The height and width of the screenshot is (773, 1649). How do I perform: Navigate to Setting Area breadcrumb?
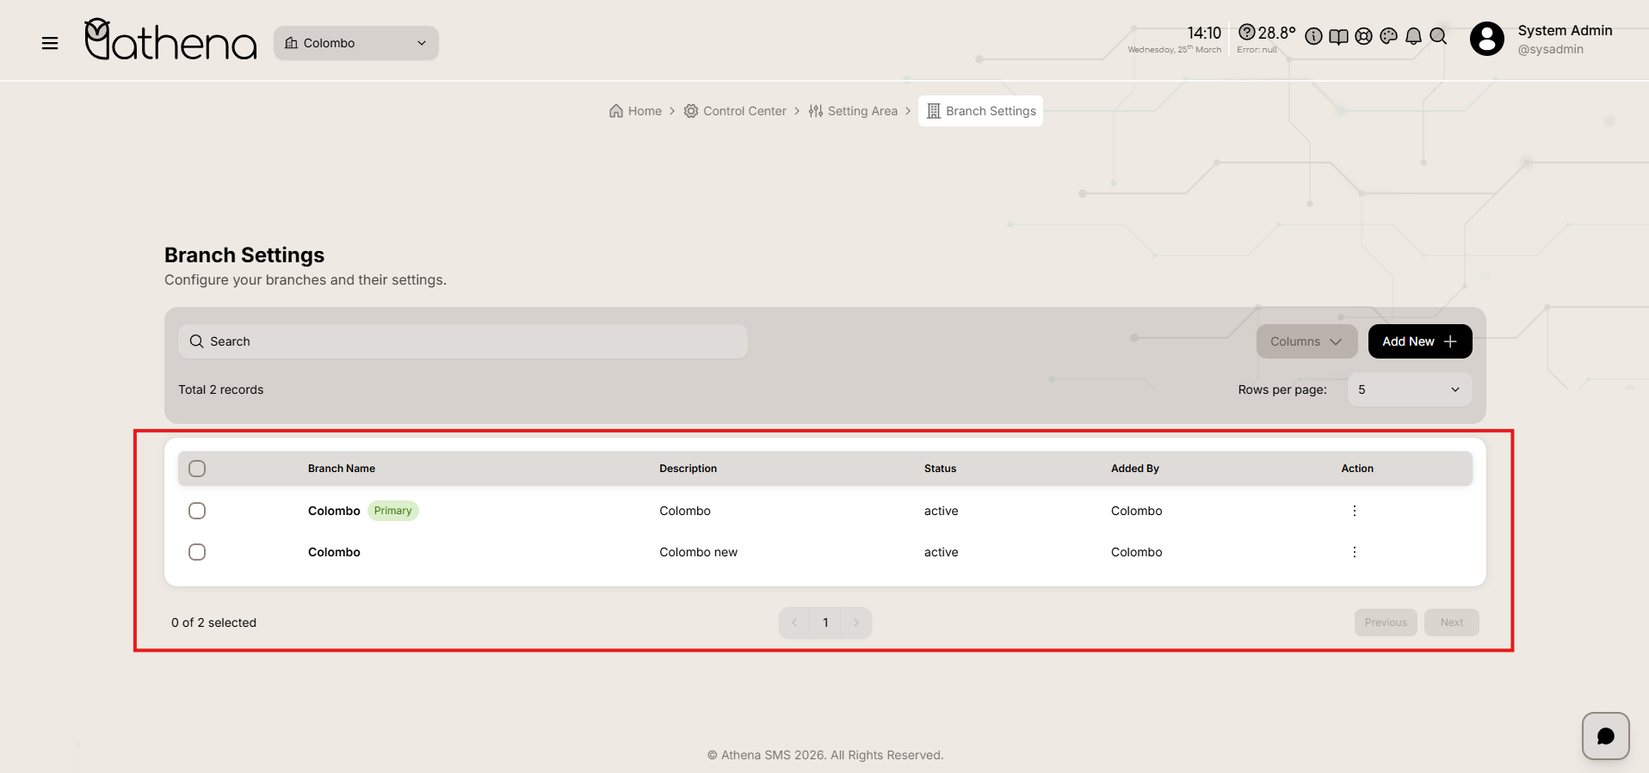coord(853,111)
